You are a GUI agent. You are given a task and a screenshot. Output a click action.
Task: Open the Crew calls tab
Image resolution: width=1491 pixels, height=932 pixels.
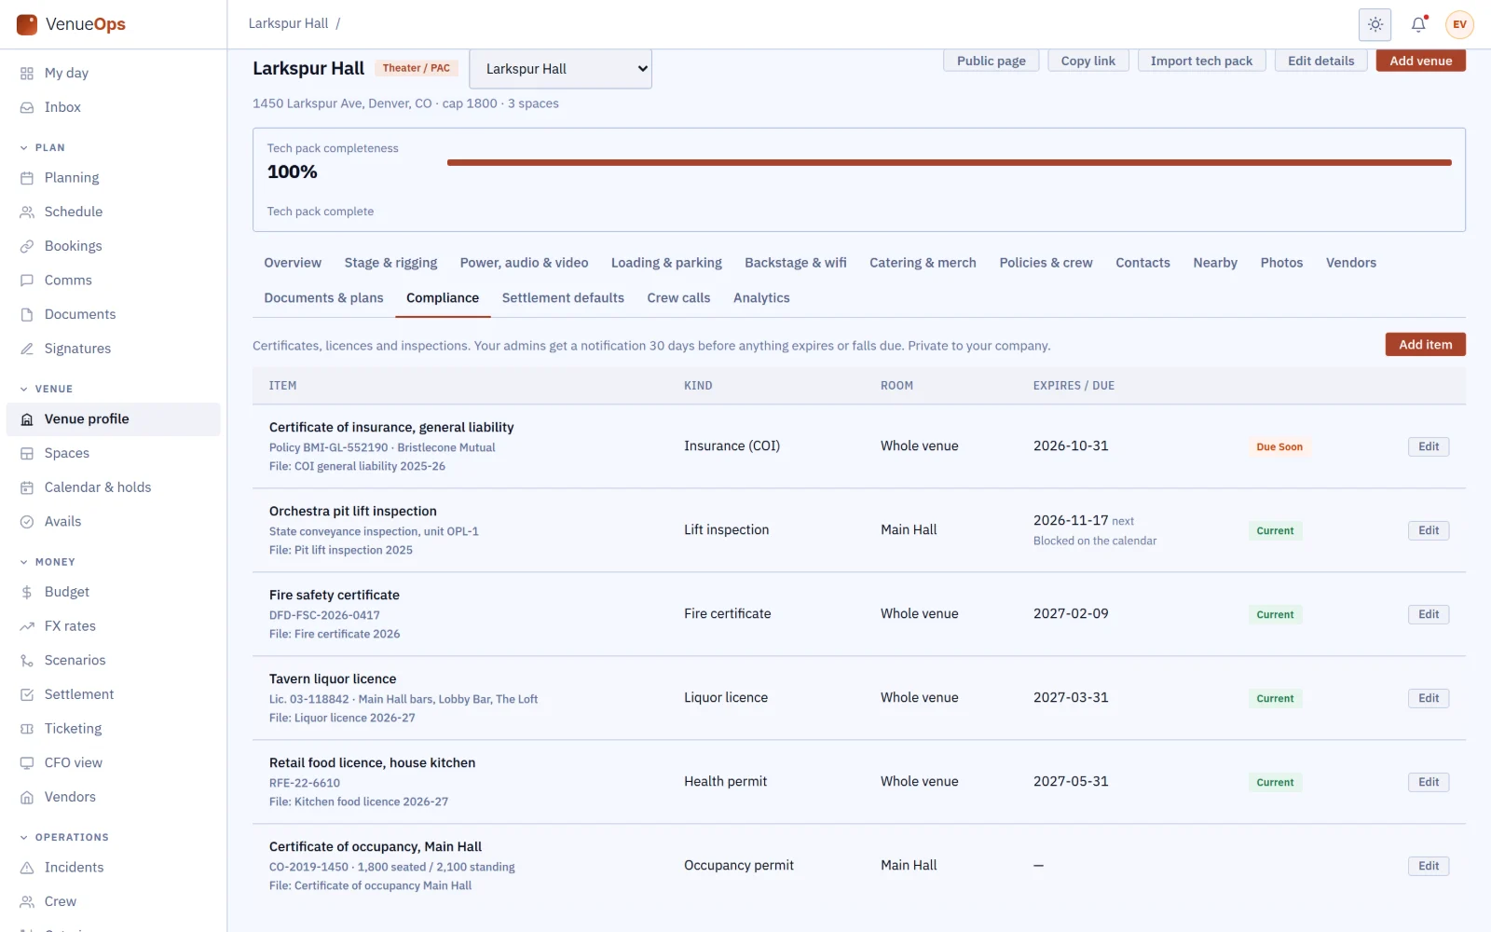678,298
